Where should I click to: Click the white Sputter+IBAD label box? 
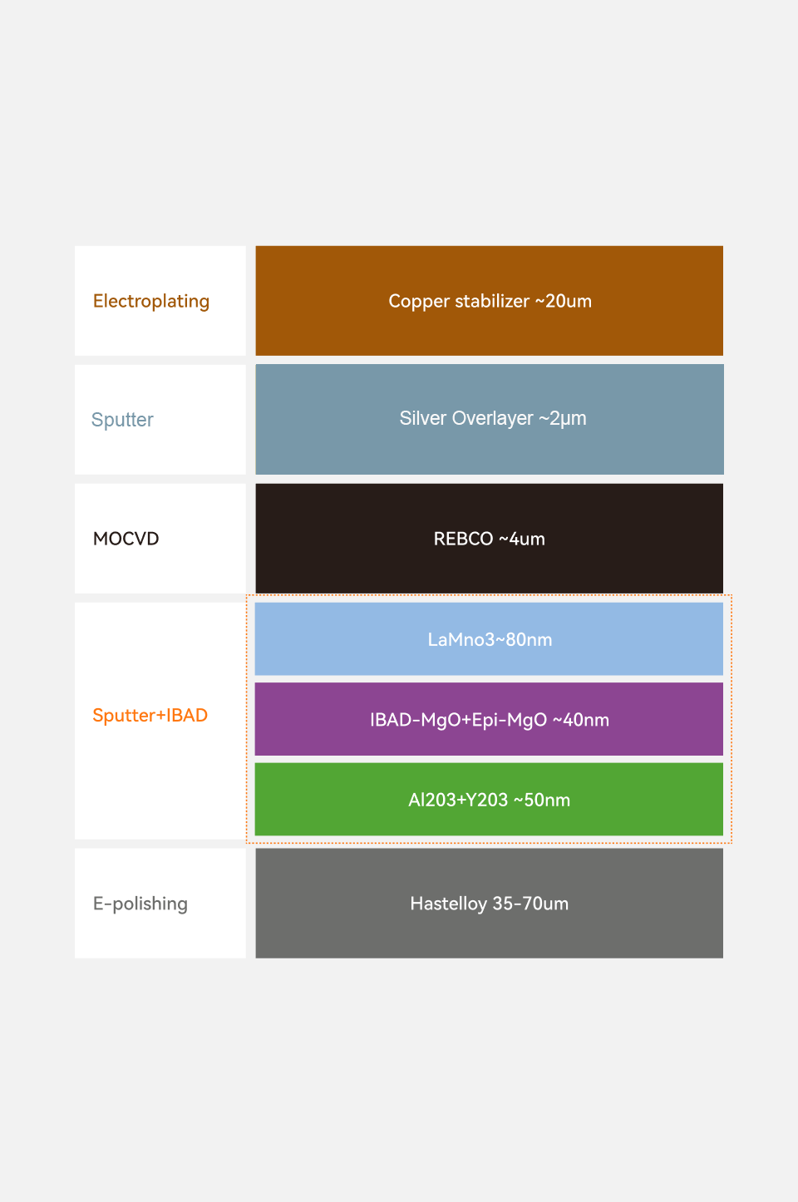[160, 721]
